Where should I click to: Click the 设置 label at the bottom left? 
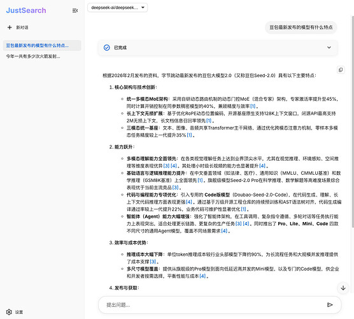(x=19, y=312)
